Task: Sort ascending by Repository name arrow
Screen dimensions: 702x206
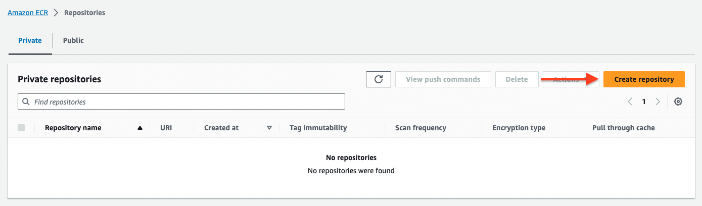Action: [140, 128]
